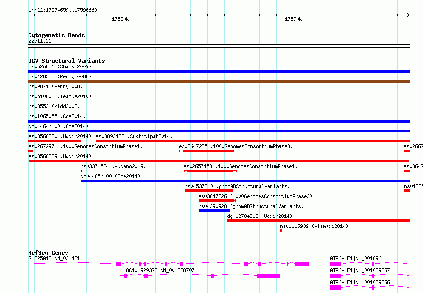Click dgv4465n100 (Coe2014) label
Image resolution: width=423 pixels, height=293 pixels.
(110, 176)
